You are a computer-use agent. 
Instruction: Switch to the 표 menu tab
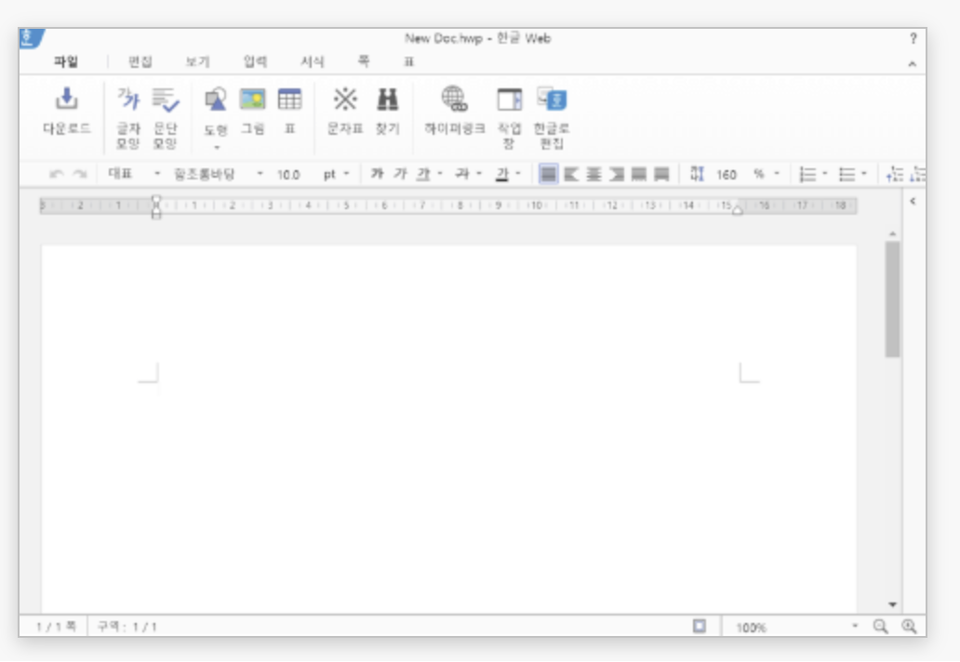pos(408,61)
